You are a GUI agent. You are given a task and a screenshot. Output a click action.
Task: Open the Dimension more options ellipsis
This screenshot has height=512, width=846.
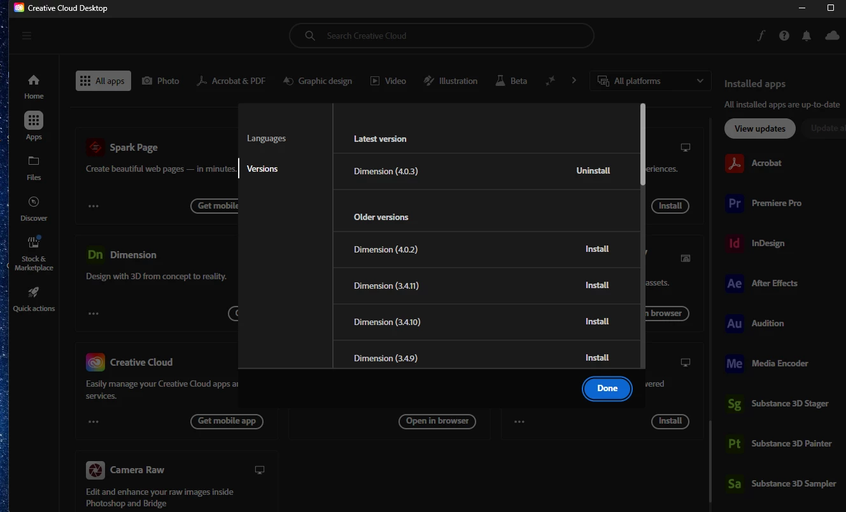tap(94, 314)
